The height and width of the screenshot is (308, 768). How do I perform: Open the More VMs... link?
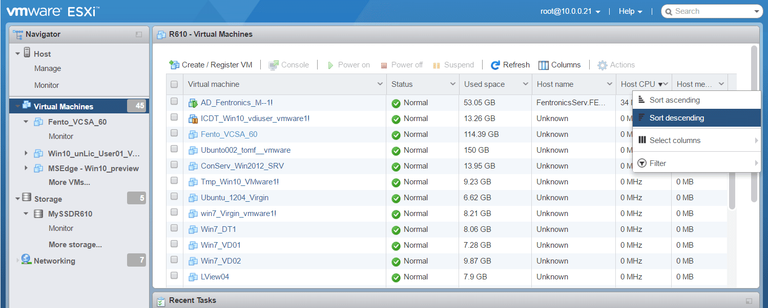pos(69,182)
